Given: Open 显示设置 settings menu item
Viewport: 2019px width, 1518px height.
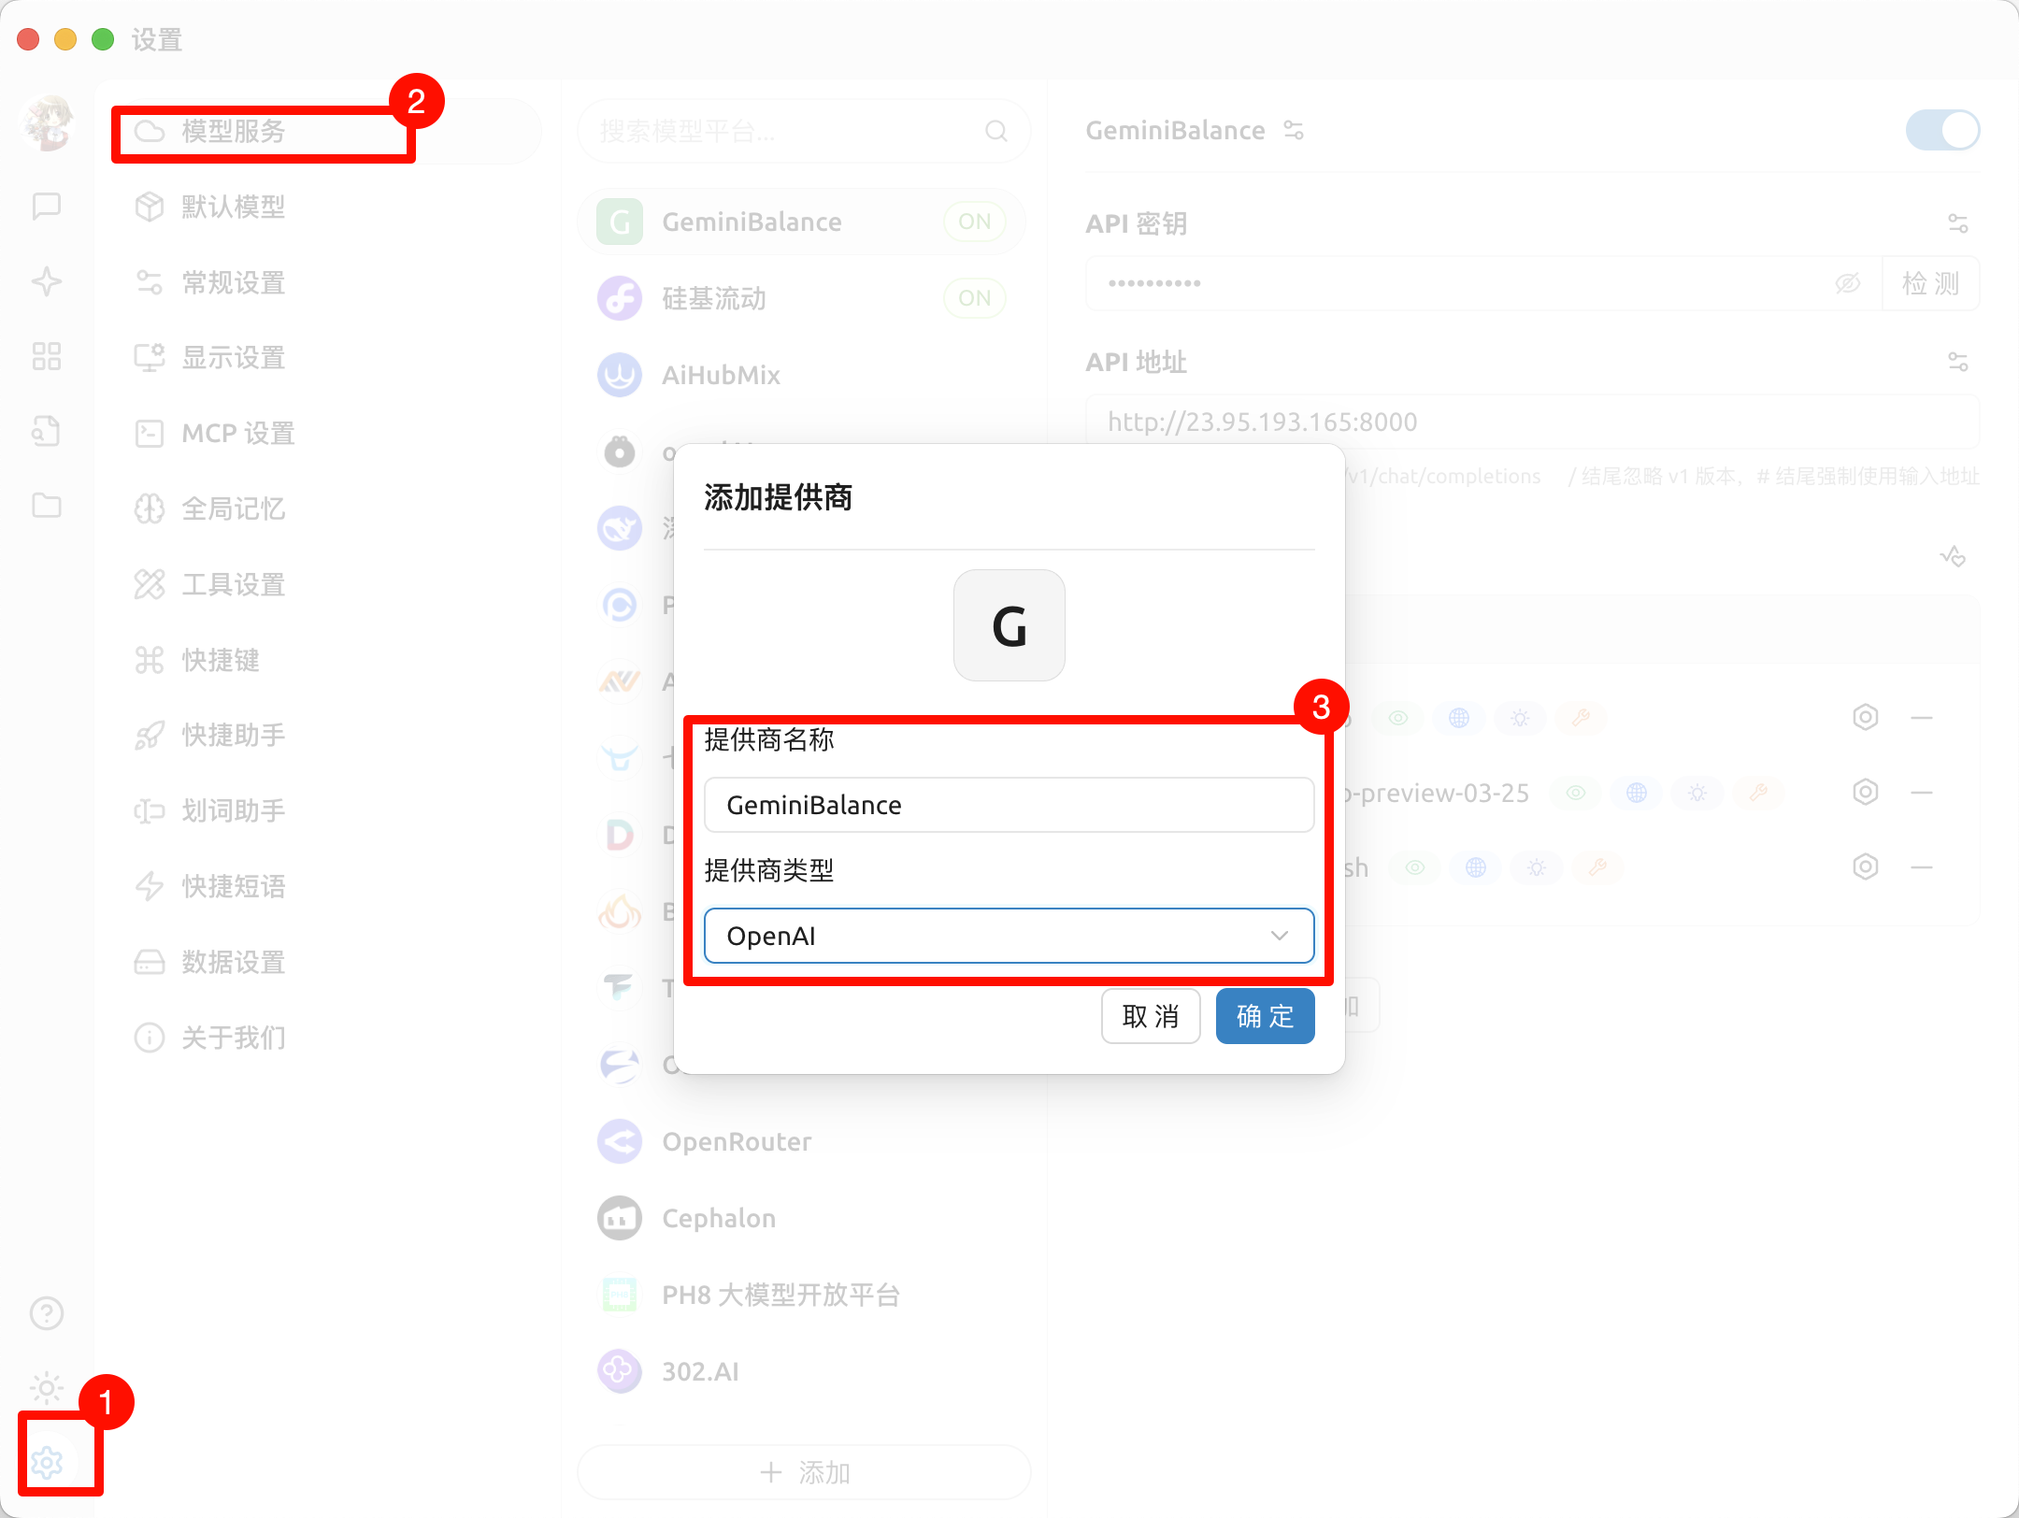Looking at the screenshot, I should [234, 358].
